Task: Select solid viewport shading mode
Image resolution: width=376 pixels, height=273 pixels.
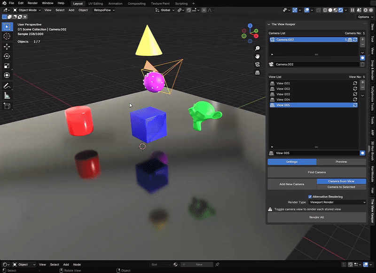Action: coord(330,10)
